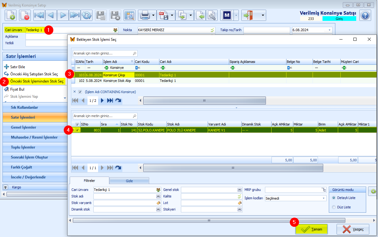The width and height of the screenshot is (378, 237).
Task: Click the lower grid horizontal scrollbar thumb
Action: point(233,168)
